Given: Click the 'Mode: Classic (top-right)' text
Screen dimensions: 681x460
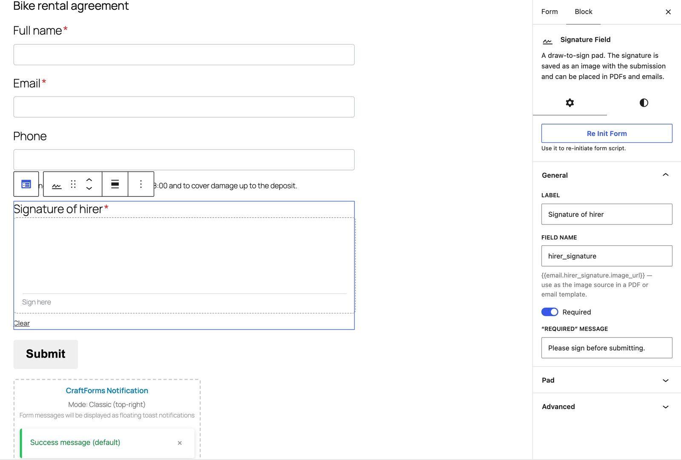Looking at the screenshot, I should click(x=107, y=404).
